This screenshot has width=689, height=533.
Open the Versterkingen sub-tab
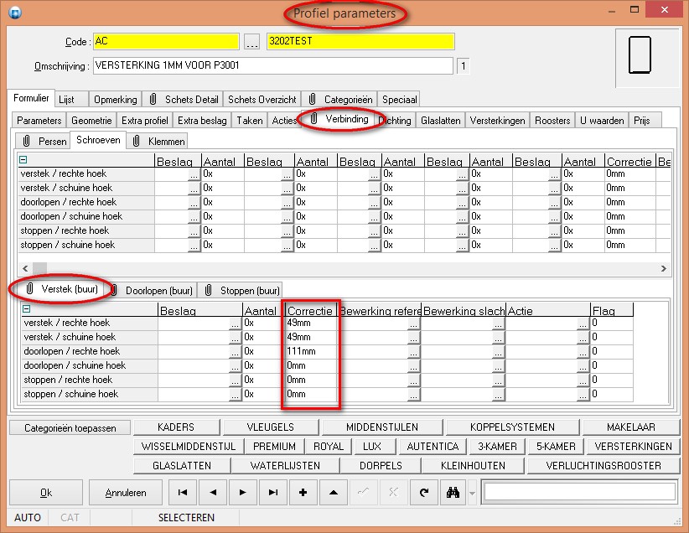[x=497, y=121]
